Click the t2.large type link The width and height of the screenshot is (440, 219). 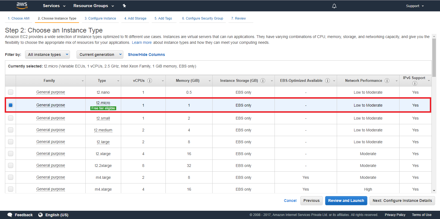pos(103,142)
